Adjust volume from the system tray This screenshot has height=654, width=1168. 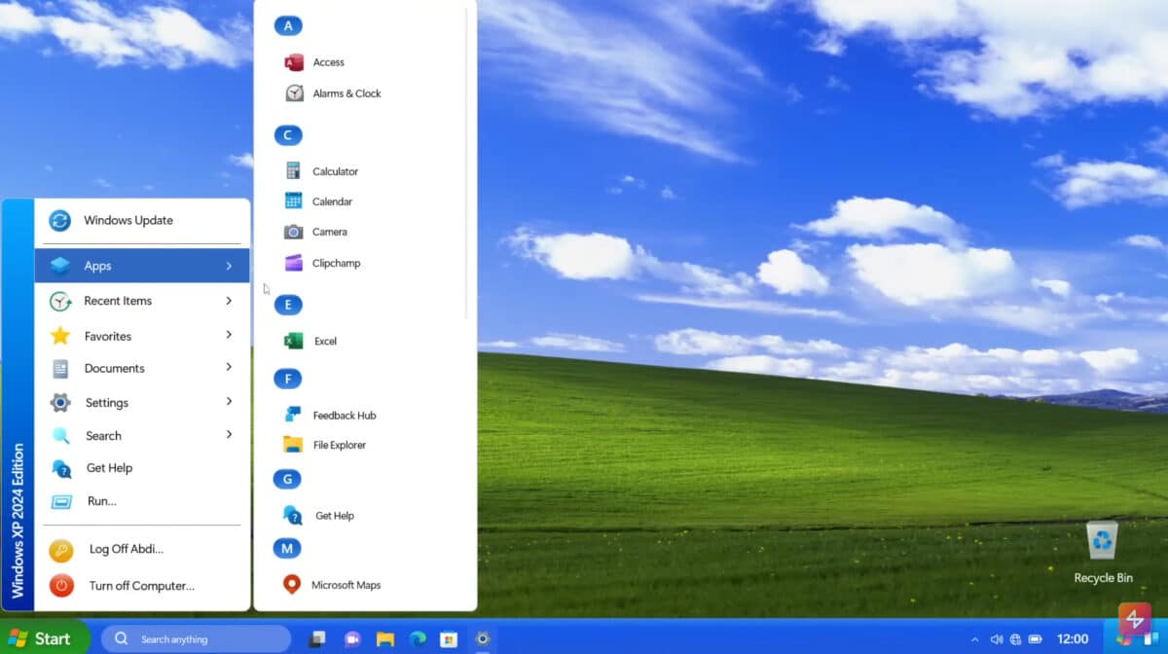(x=997, y=638)
